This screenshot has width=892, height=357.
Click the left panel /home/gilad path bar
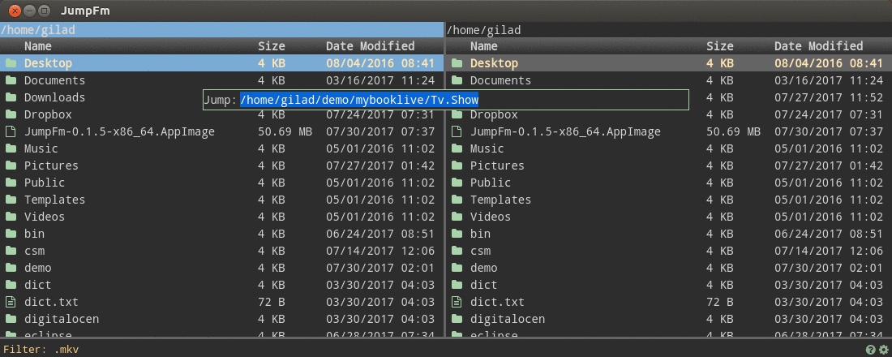point(222,29)
